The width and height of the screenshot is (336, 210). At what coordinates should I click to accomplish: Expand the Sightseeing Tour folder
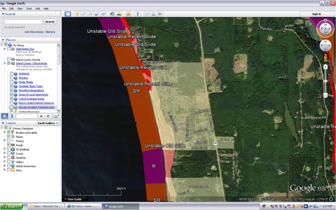5,49
